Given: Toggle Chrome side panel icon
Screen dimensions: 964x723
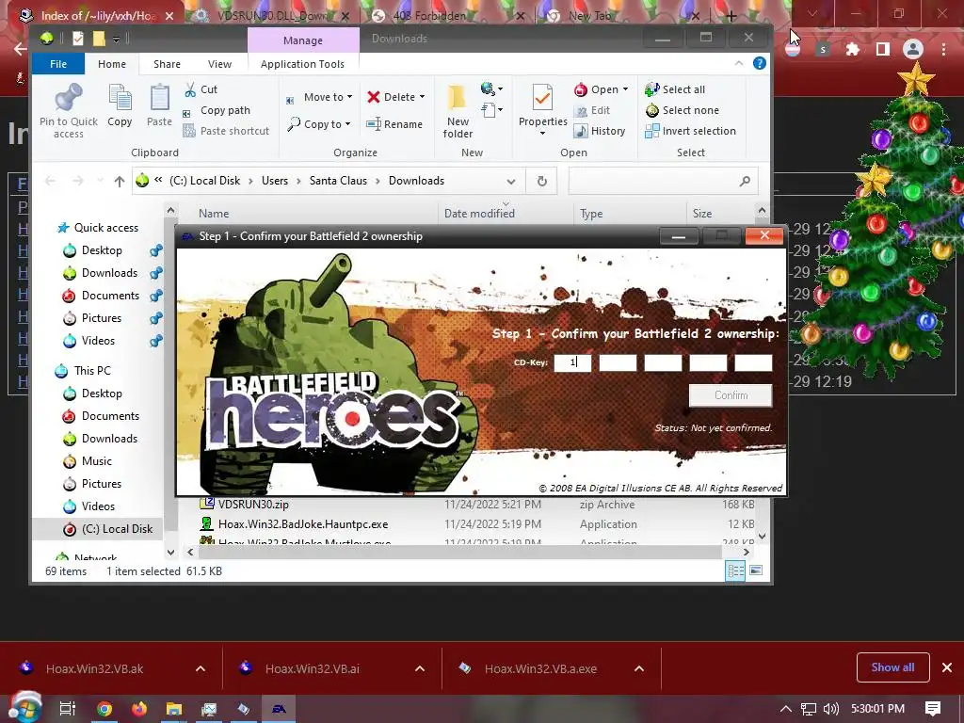Looking at the screenshot, I should (x=883, y=49).
